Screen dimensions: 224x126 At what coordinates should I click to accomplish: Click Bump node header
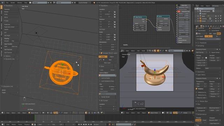point(163,16)
